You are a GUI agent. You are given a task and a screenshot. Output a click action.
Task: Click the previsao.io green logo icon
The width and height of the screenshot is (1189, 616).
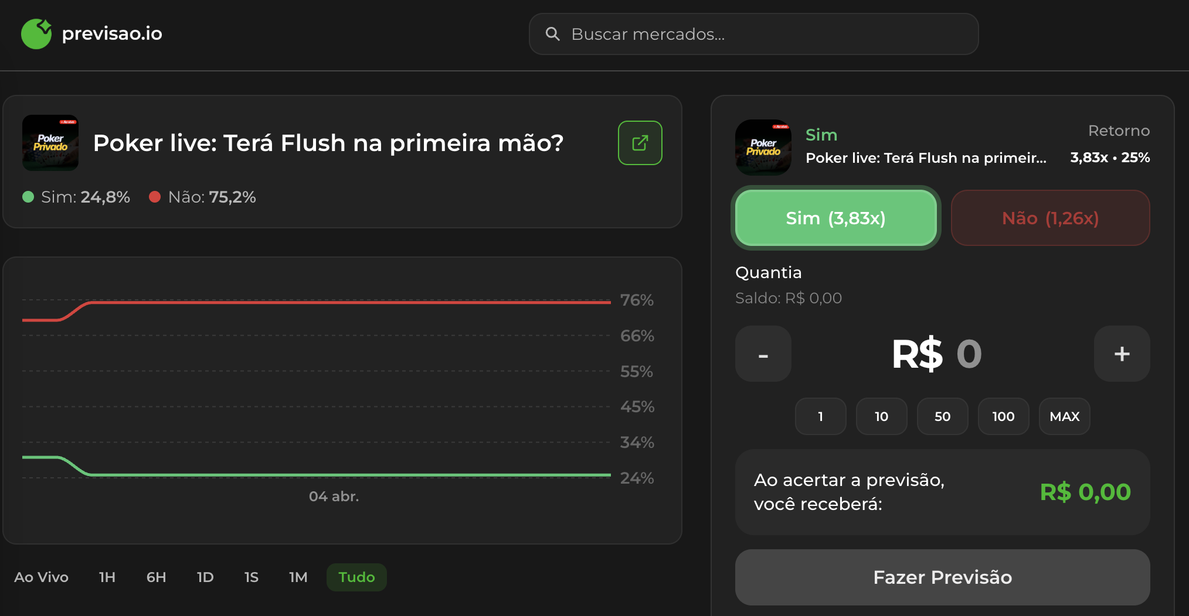click(x=36, y=34)
